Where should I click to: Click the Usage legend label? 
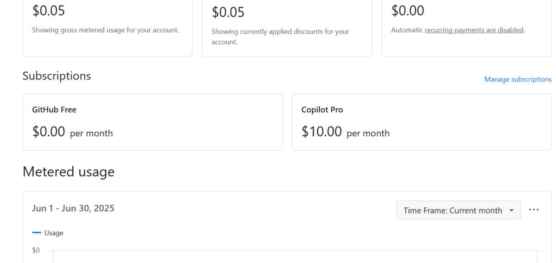(x=54, y=233)
